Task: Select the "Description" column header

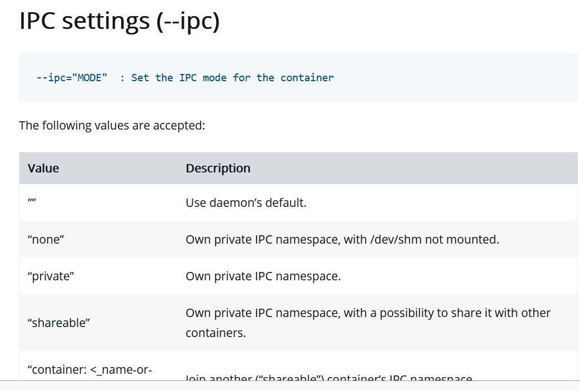Action: click(x=218, y=168)
